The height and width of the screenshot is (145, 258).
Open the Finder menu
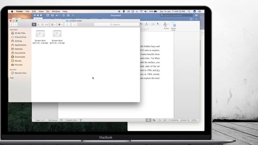point(19,11)
